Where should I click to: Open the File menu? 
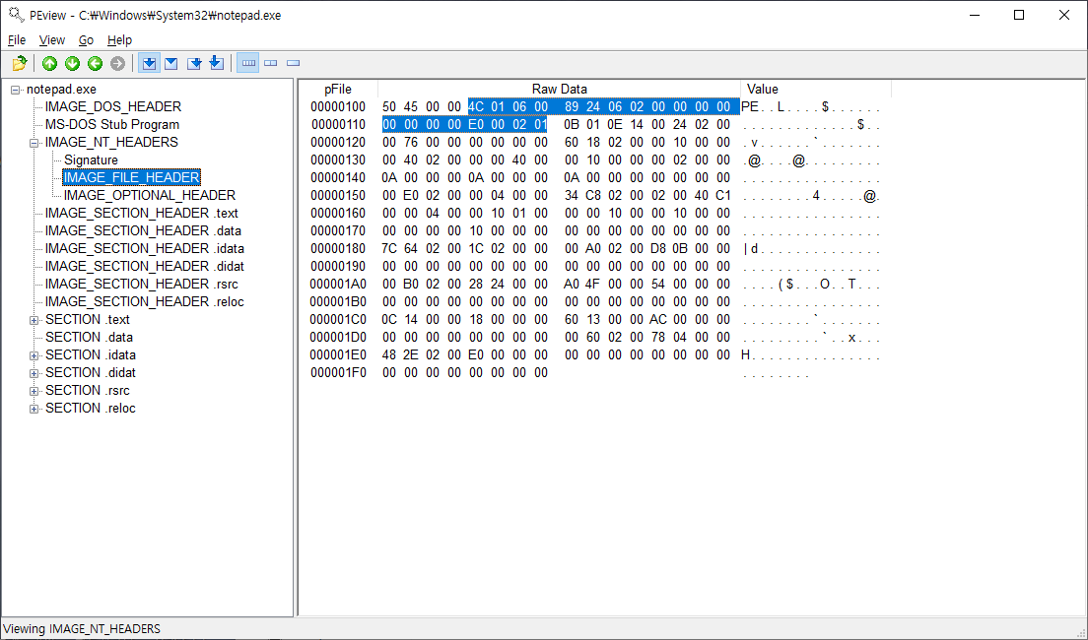17,40
